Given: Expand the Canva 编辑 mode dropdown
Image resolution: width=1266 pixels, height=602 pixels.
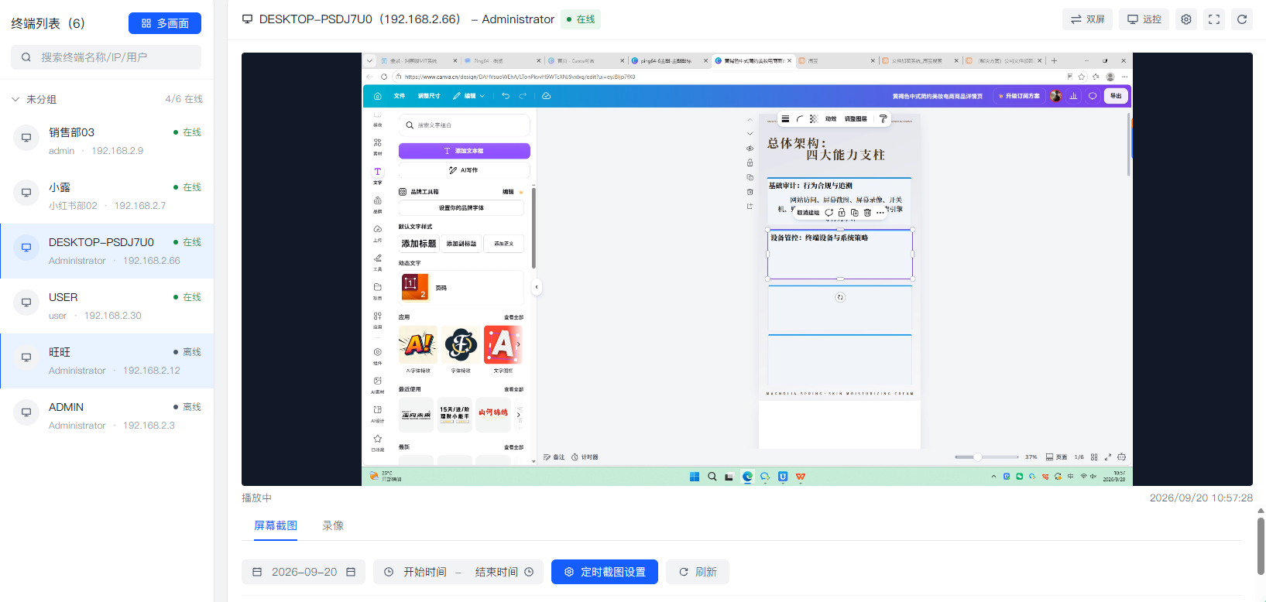Looking at the screenshot, I should [x=469, y=96].
